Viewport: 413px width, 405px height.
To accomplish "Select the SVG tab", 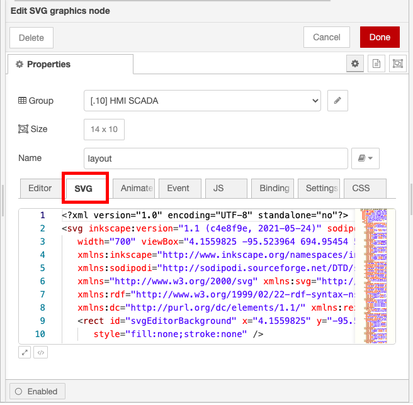I will pos(84,188).
